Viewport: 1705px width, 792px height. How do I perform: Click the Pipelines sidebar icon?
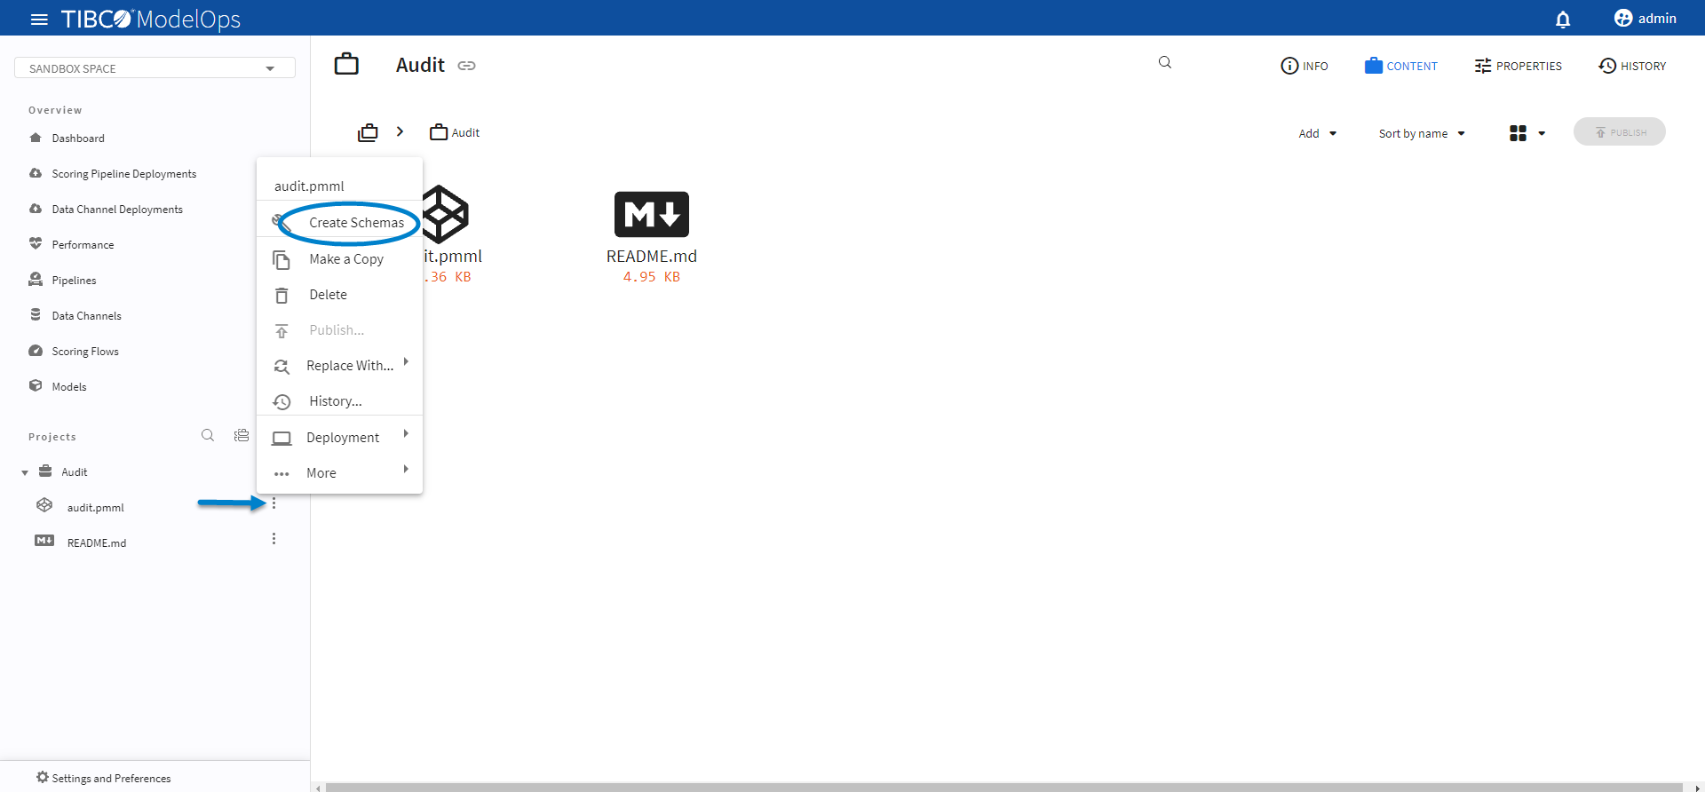click(x=36, y=279)
